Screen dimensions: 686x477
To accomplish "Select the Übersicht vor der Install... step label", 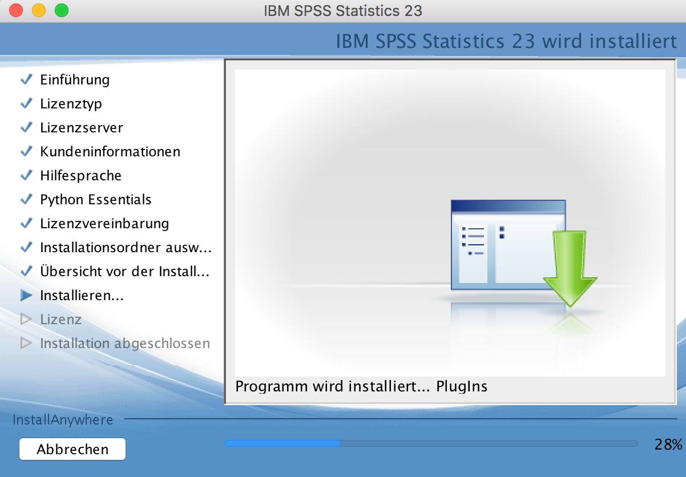I will click(124, 272).
